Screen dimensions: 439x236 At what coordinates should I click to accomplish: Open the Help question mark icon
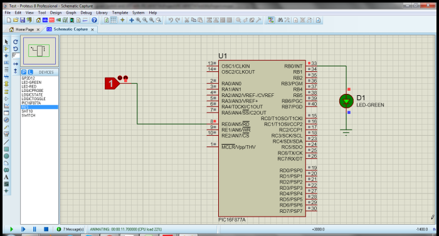[94, 20]
